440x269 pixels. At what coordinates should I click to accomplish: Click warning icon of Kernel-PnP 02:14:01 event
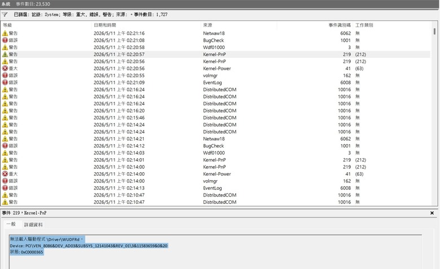click(5, 160)
